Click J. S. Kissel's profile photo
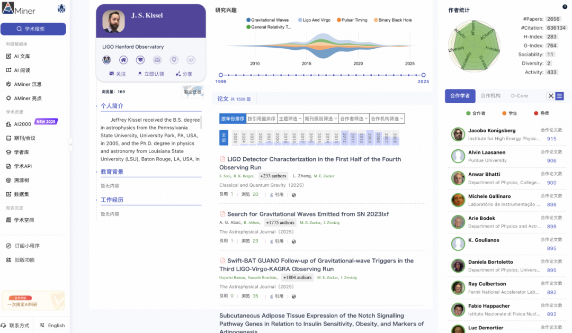The image size is (572, 333). click(113, 21)
